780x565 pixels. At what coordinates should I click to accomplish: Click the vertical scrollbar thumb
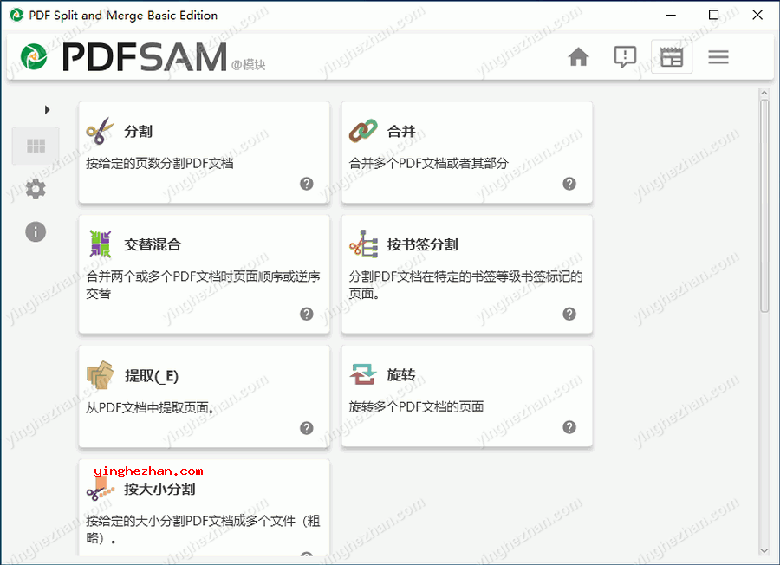[764, 206]
